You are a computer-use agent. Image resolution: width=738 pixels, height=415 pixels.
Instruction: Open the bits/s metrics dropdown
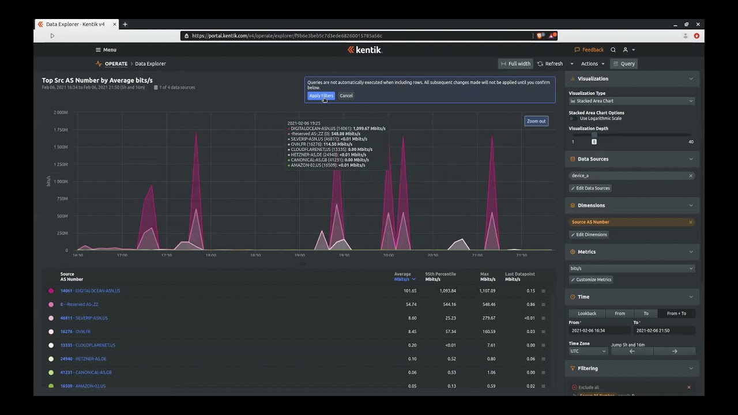coord(631,269)
